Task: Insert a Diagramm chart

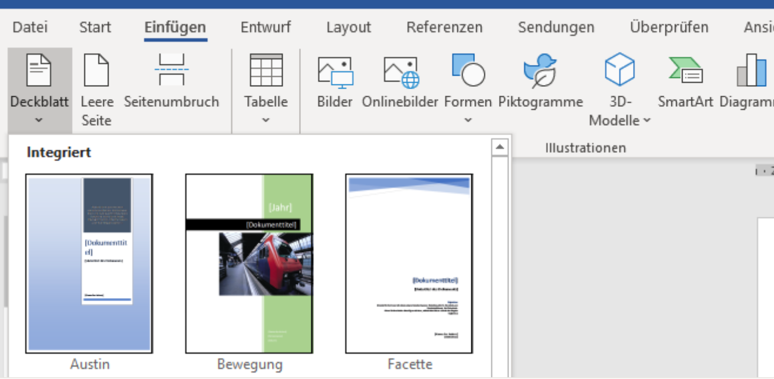Action: [746, 81]
